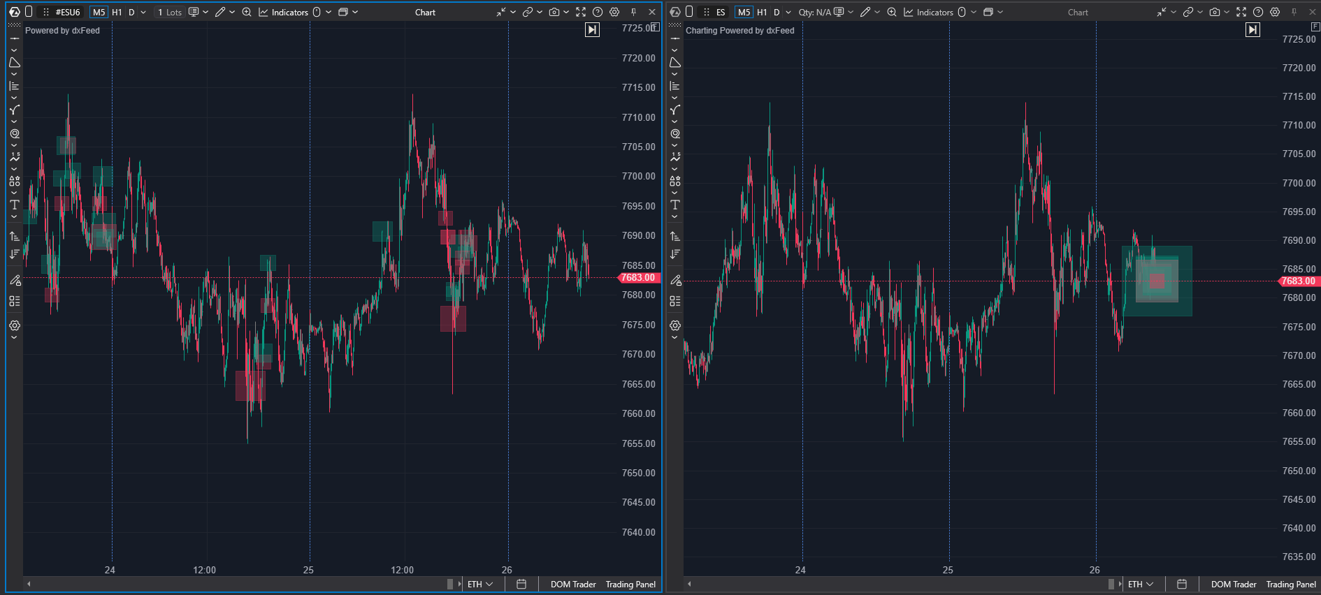Expand the drawing pencil dropdown in #ESU6 chart
Image resolution: width=1321 pixels, height=595 pixels.
click(231, 12)
